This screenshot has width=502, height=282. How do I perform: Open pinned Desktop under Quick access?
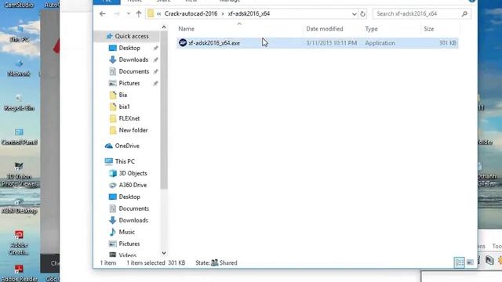tap(129, 48)
